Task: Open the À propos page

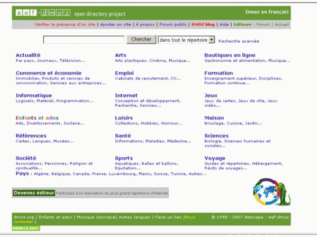Action: click(x=145, y=24)
